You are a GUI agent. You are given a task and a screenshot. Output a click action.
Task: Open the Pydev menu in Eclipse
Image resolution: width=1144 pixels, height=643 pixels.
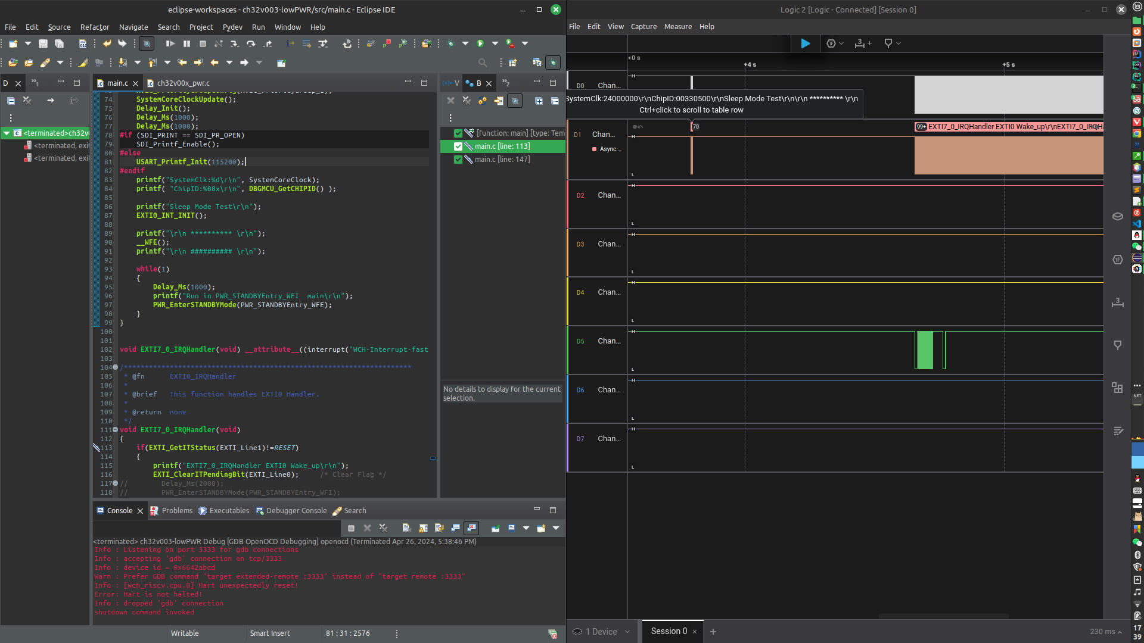point(232,27)
